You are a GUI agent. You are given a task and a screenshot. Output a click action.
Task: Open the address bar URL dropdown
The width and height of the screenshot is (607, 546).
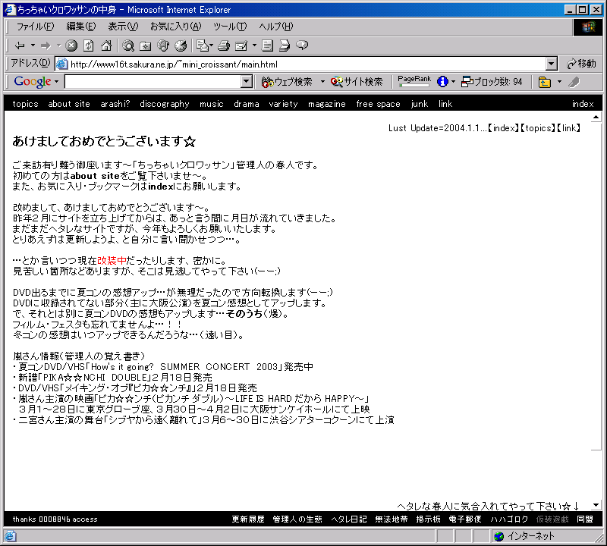[x=552, y=64]
